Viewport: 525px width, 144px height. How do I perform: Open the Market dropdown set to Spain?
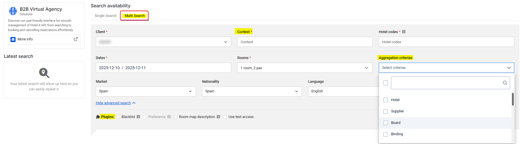coord(146,91)
